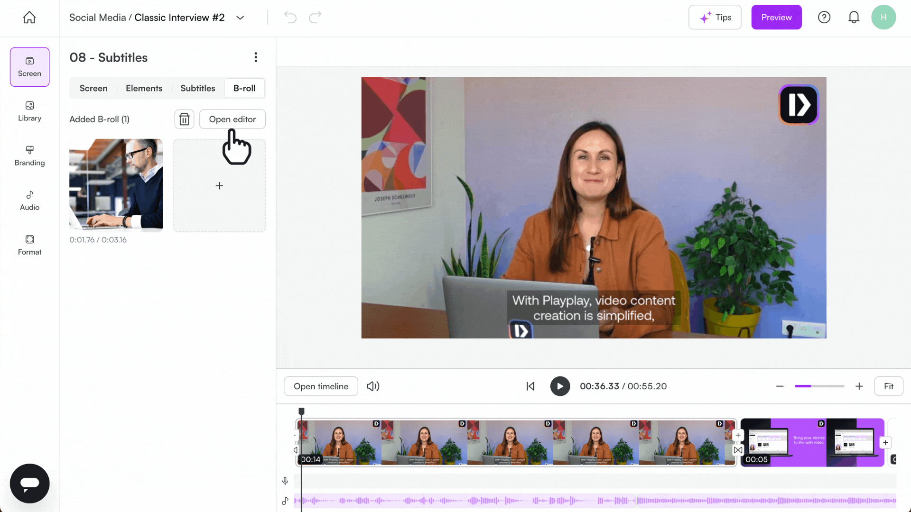911x512 pixels.
Task: Switch to the Elements tab
Action: [144, 88]
